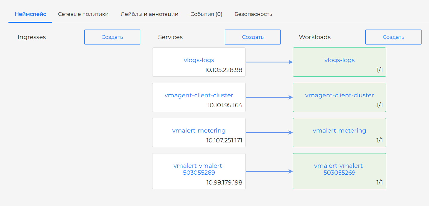The width and height of the screenshot is (429, 206).
Task: Go to Лейблы и аннотации tab
Action: (x=149, y=14)
